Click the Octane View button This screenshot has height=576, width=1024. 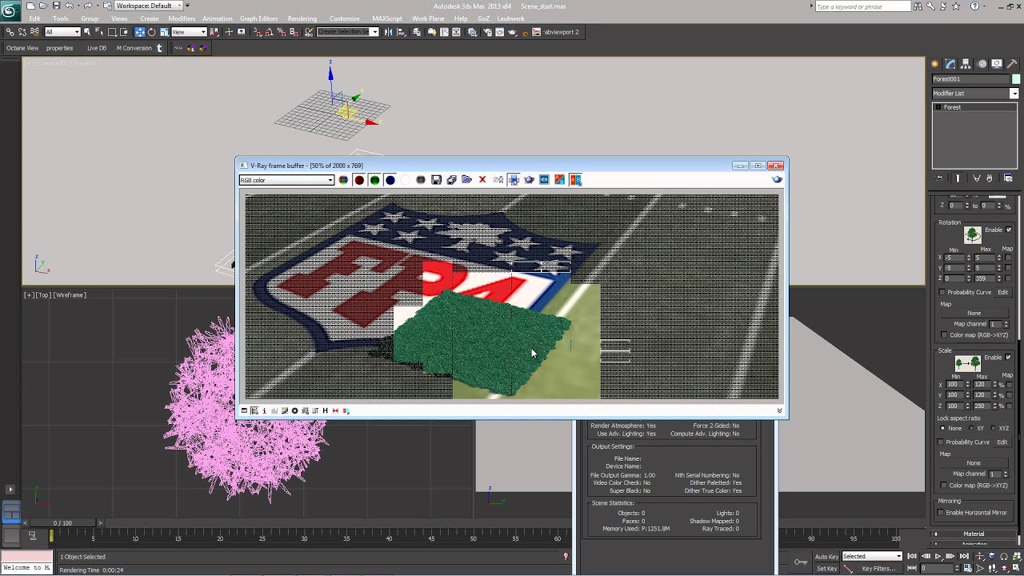(x=22, y=48)
